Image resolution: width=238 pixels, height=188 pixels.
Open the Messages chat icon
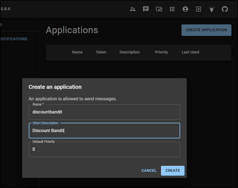(x=146, y=9)
